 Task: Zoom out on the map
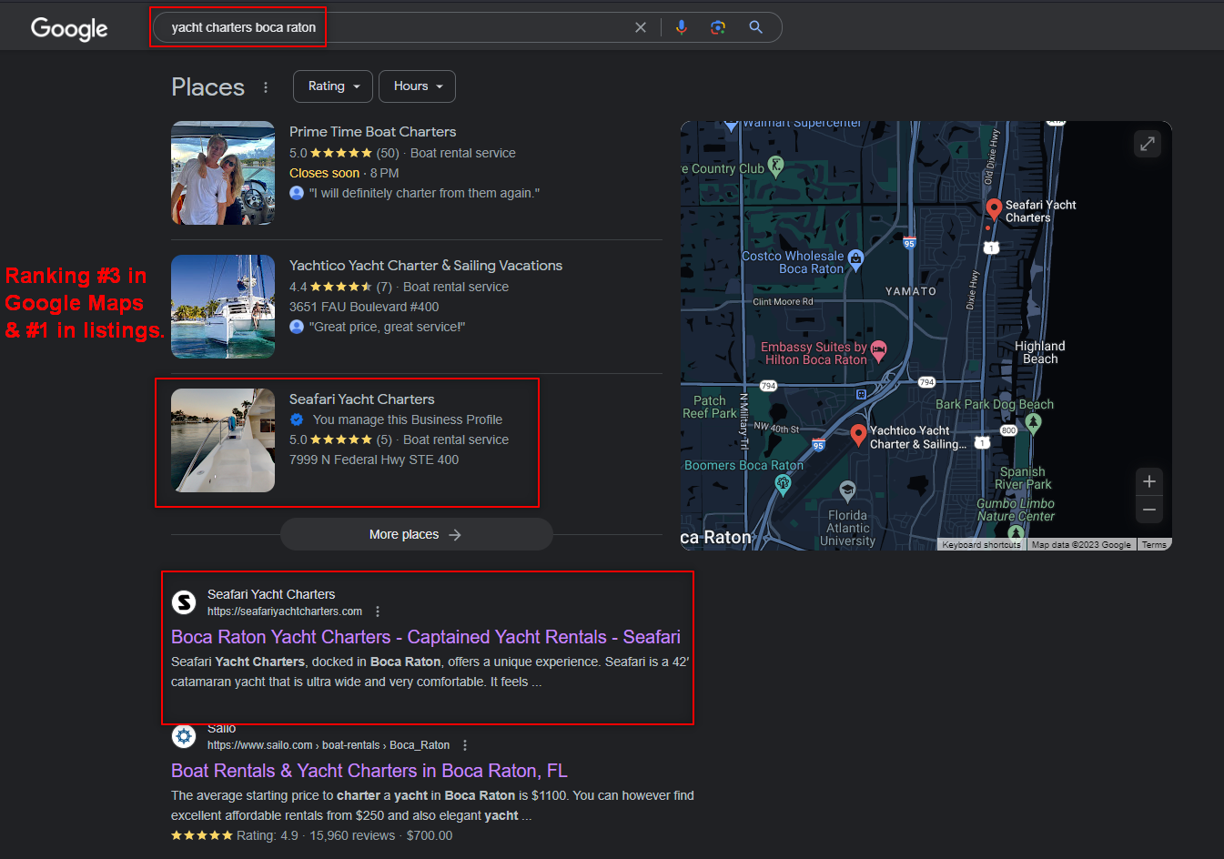point(1149,510)
